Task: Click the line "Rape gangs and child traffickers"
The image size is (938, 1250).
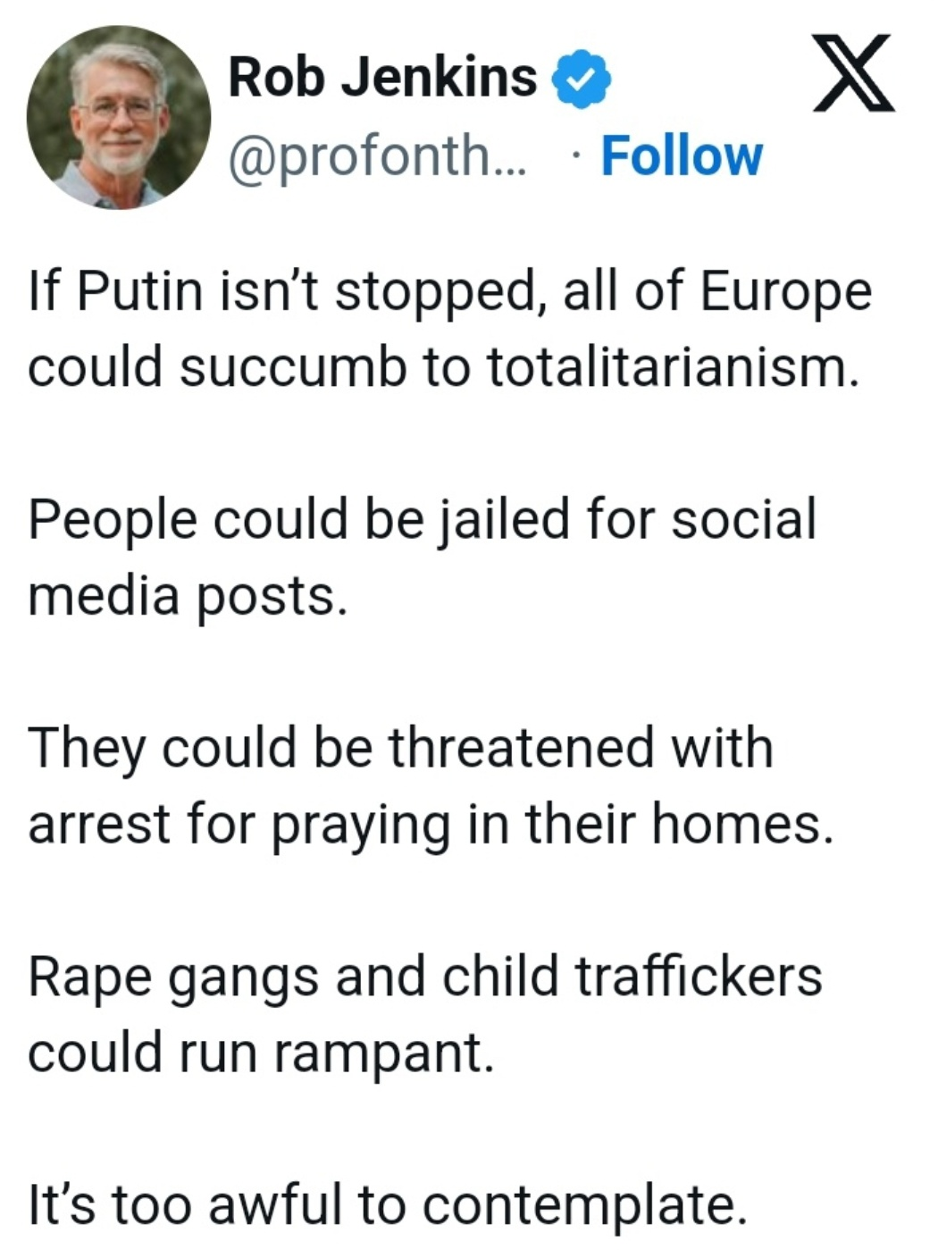Action: pyautogui.click(x=424, y=975)
